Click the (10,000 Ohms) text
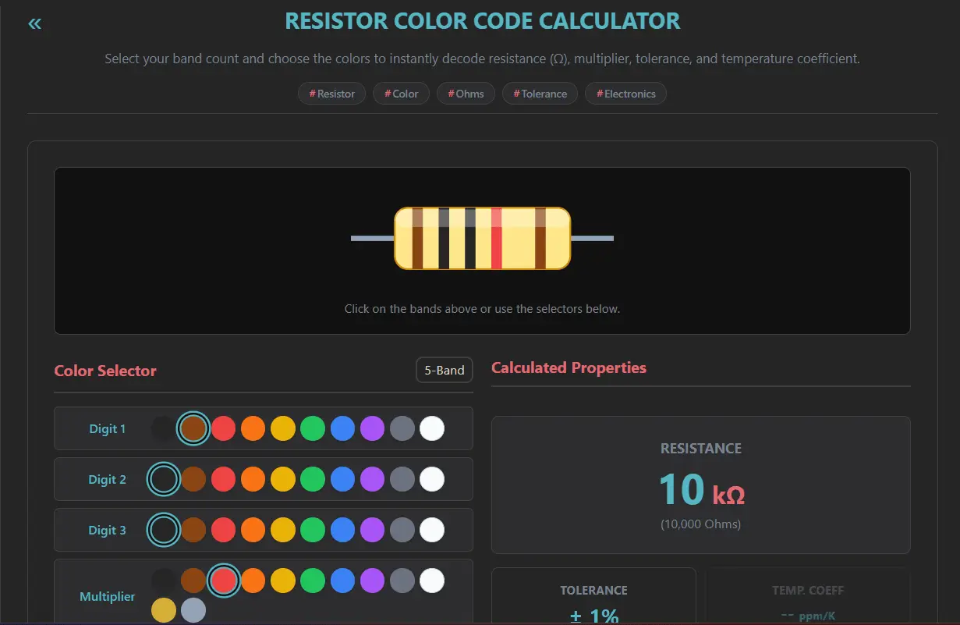This screenshot has height=625, width=960. 701,524
